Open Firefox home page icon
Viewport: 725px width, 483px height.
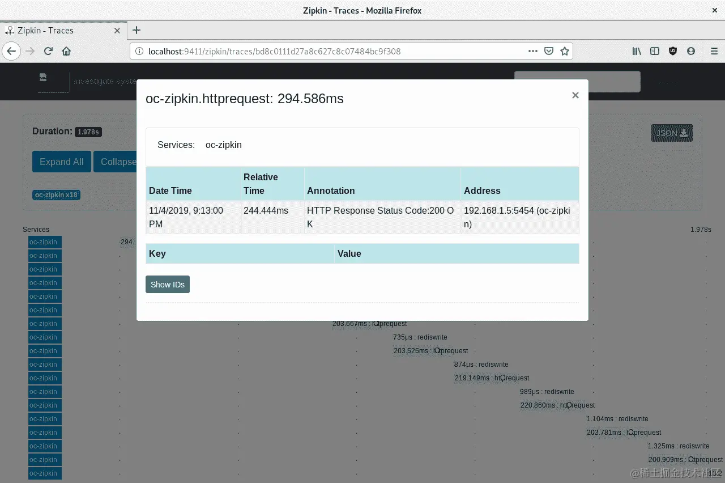coord(66,51)
